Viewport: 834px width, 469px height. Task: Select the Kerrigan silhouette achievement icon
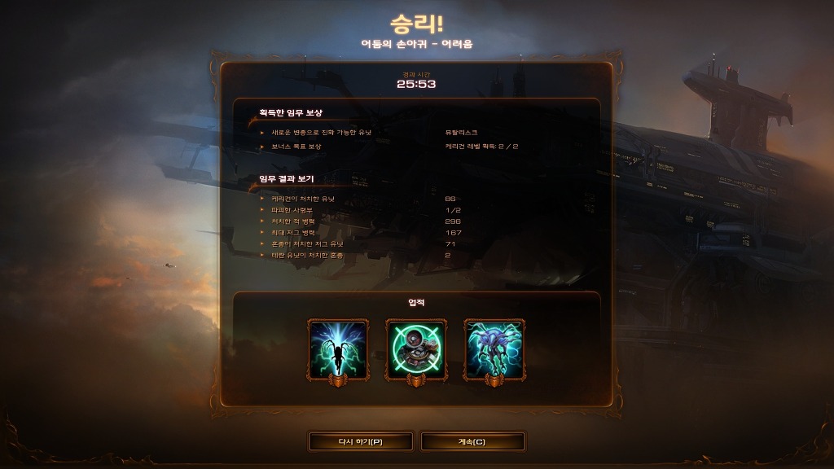338,350
